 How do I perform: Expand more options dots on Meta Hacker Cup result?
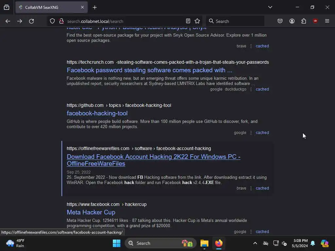coord(251,232)
